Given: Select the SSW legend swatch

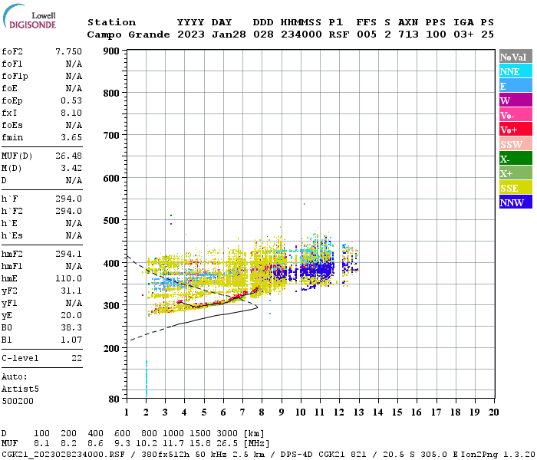Looking at the screenshot, I should pos(516,144).
